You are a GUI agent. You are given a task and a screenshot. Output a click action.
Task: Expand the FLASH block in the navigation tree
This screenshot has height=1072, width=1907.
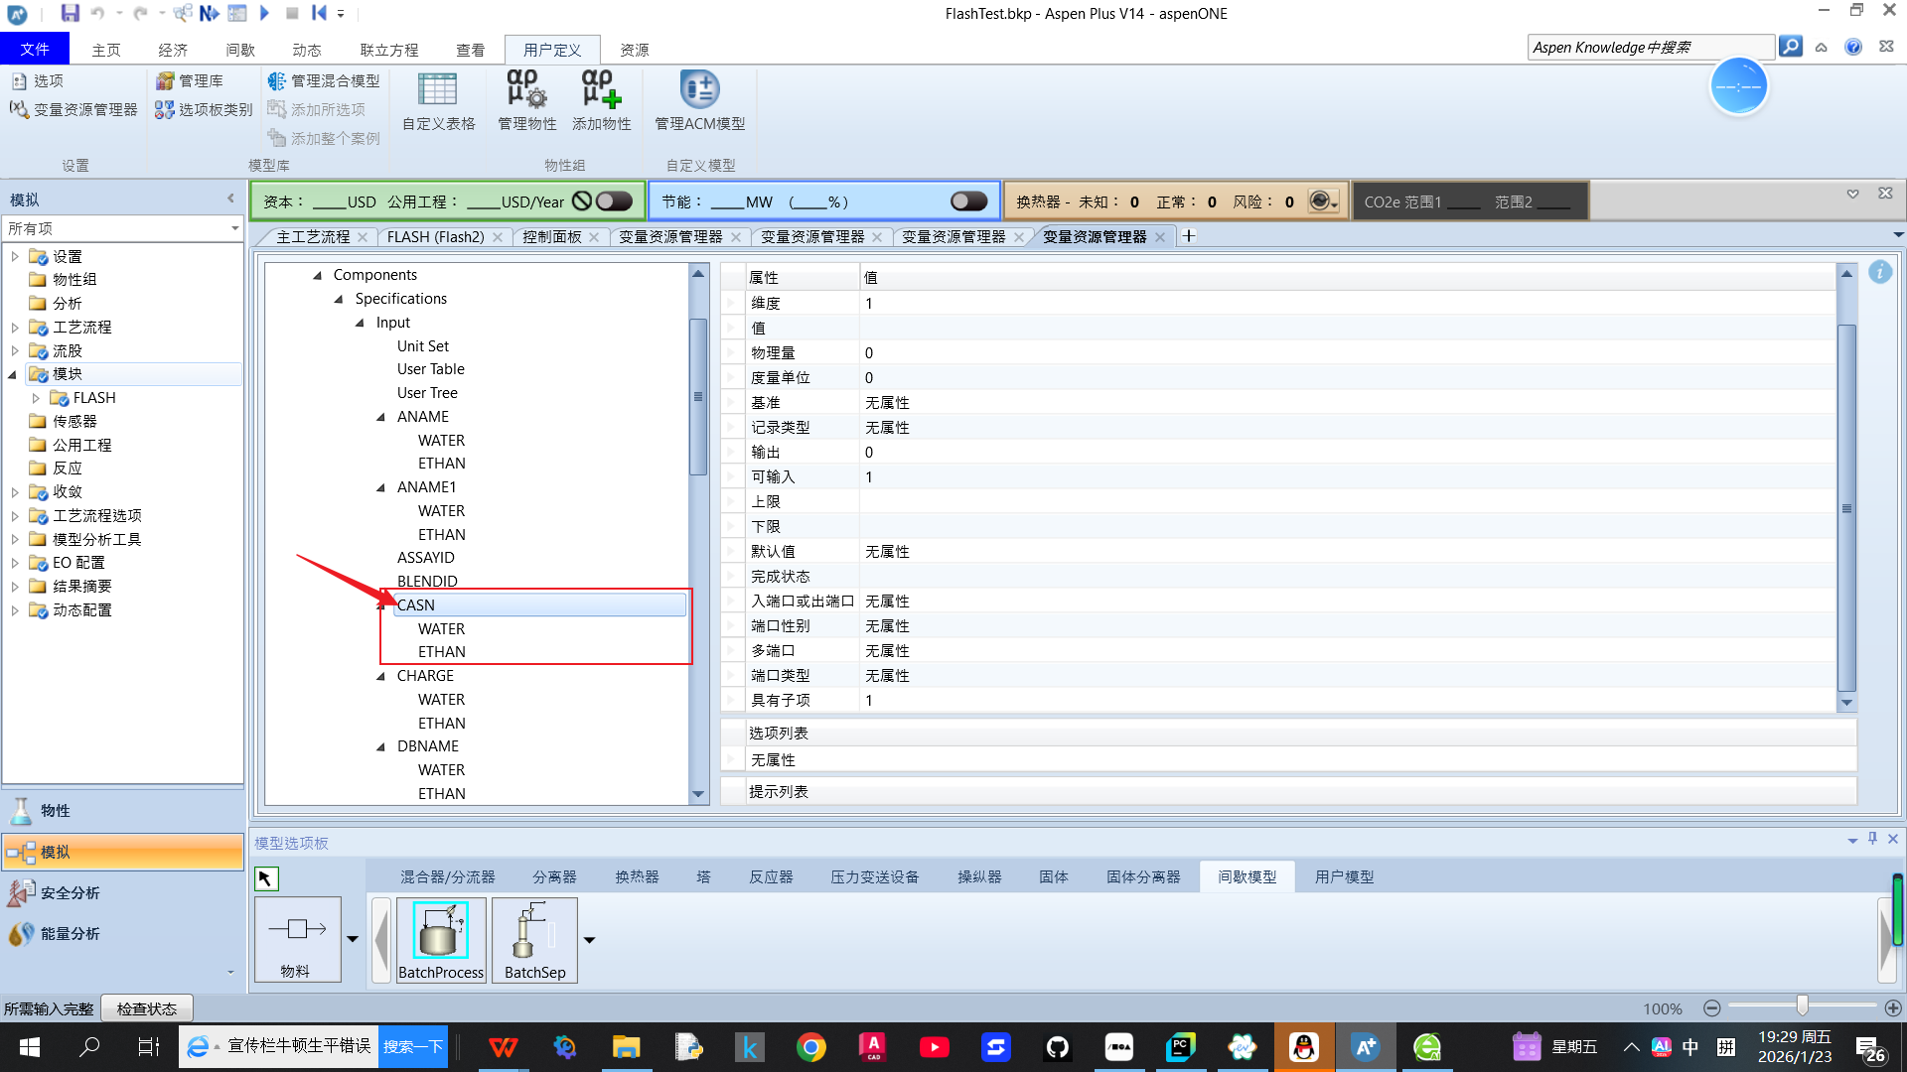click(x=37, y=398)
